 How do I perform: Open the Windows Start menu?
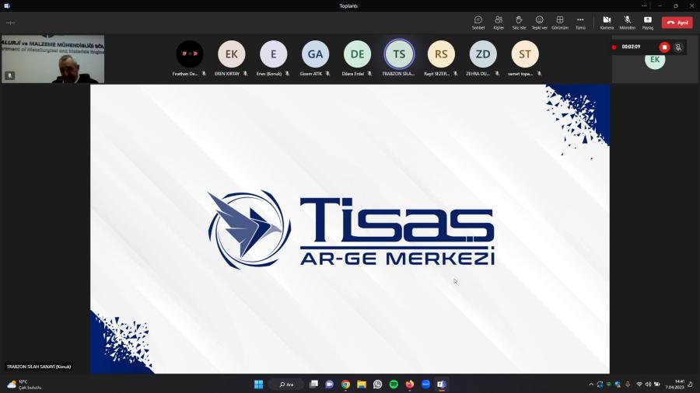[258, 384]
